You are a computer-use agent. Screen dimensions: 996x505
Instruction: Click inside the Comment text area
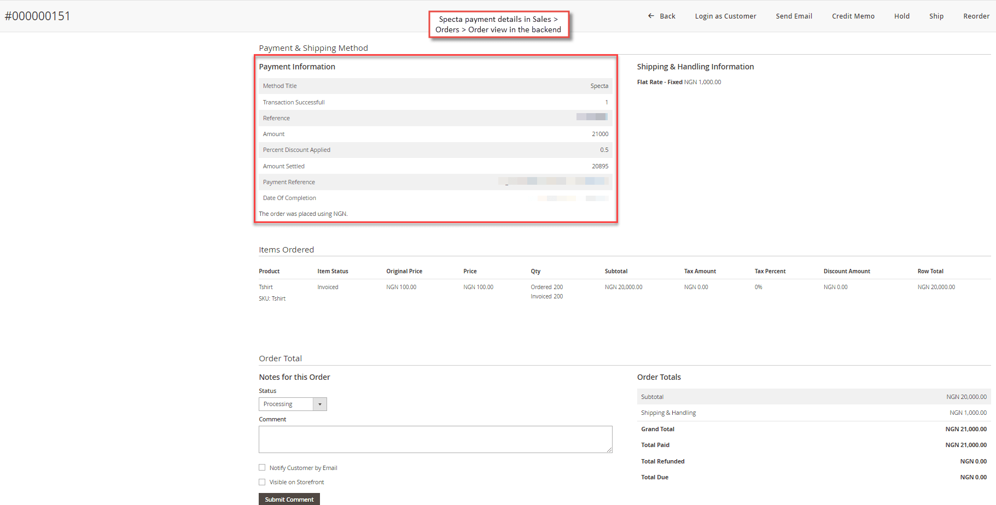(x=435, y=439)
